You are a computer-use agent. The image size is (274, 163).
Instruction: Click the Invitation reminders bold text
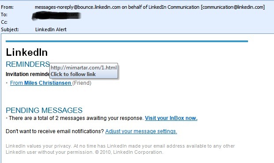pyautogui.click(x=28, y=74)
